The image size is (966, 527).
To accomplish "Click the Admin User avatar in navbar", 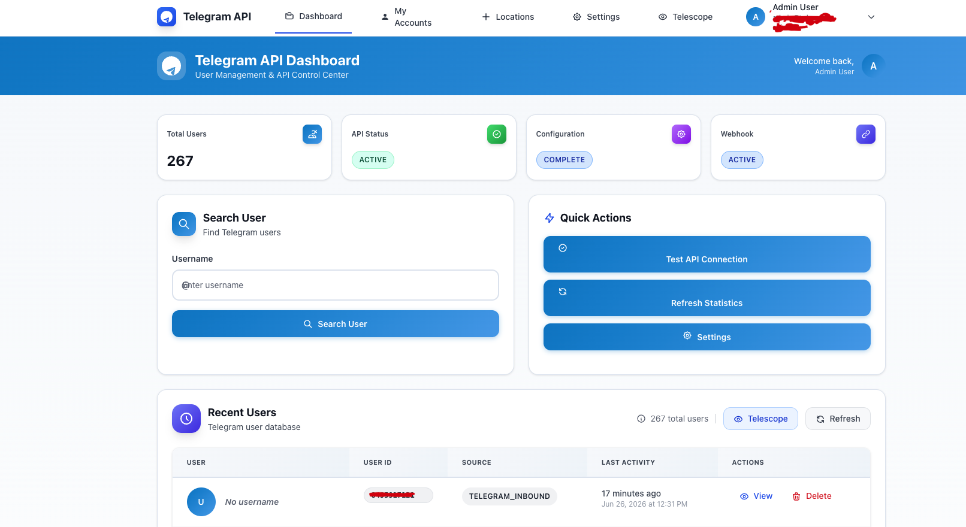I will coord(756,17).
